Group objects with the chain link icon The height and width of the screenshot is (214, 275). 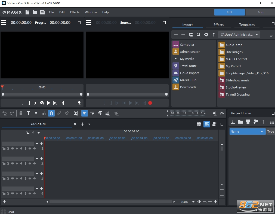click(x=59, y=114)
